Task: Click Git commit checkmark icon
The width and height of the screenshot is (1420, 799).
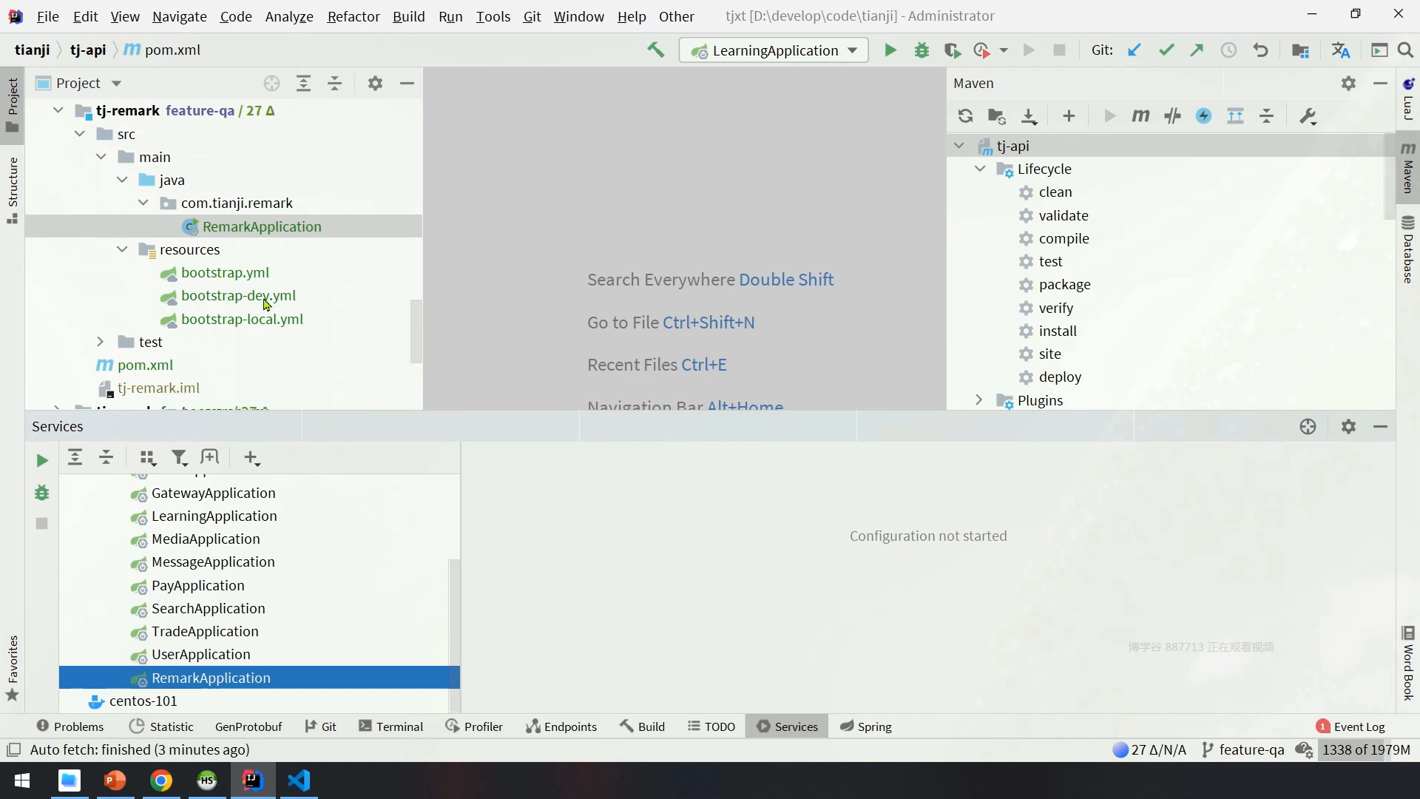Action: 1166,50
